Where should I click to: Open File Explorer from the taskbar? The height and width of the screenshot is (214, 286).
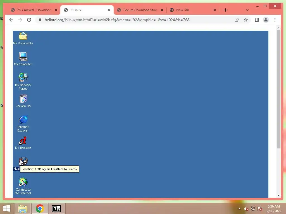tap(23, 208)
